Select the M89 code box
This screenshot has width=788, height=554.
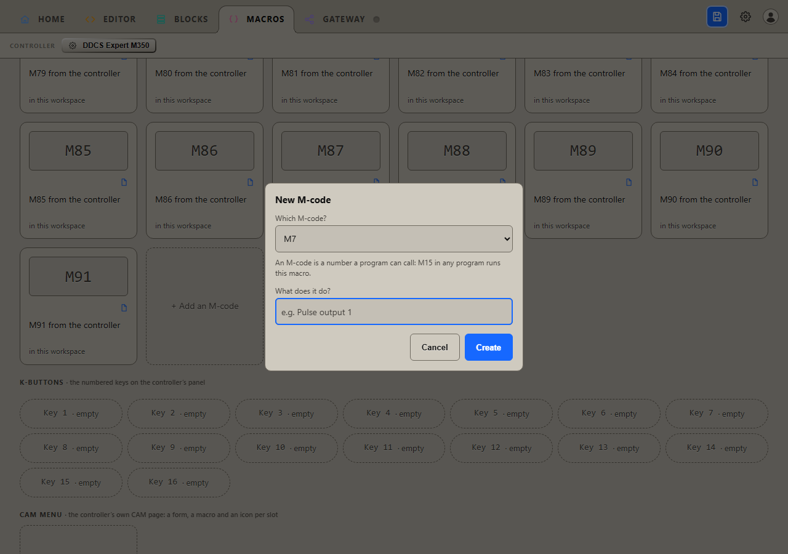(583, 151)
